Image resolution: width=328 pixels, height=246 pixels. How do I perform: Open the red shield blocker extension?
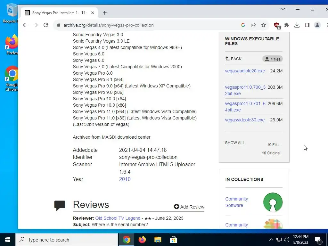click(x=277, y=26)
